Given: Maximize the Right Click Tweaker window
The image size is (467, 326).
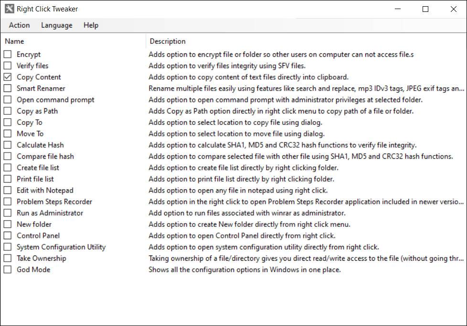Looking at the screenshot, I should pos(425,9).
